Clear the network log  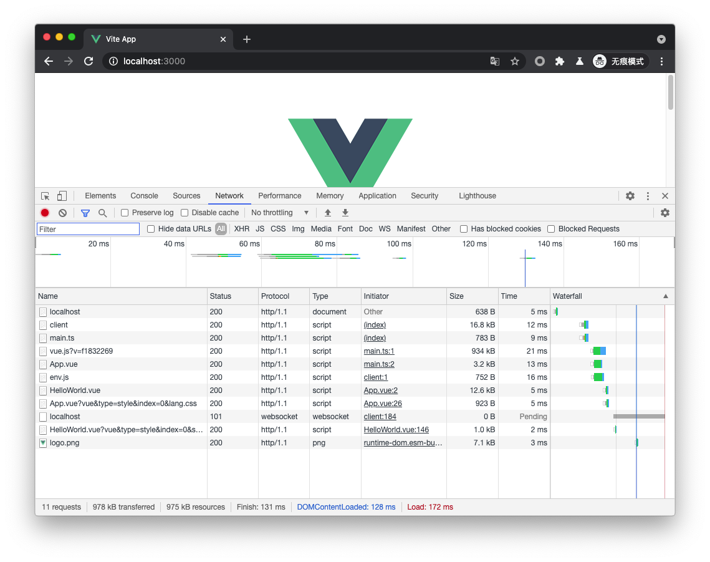tap(62, 213)
